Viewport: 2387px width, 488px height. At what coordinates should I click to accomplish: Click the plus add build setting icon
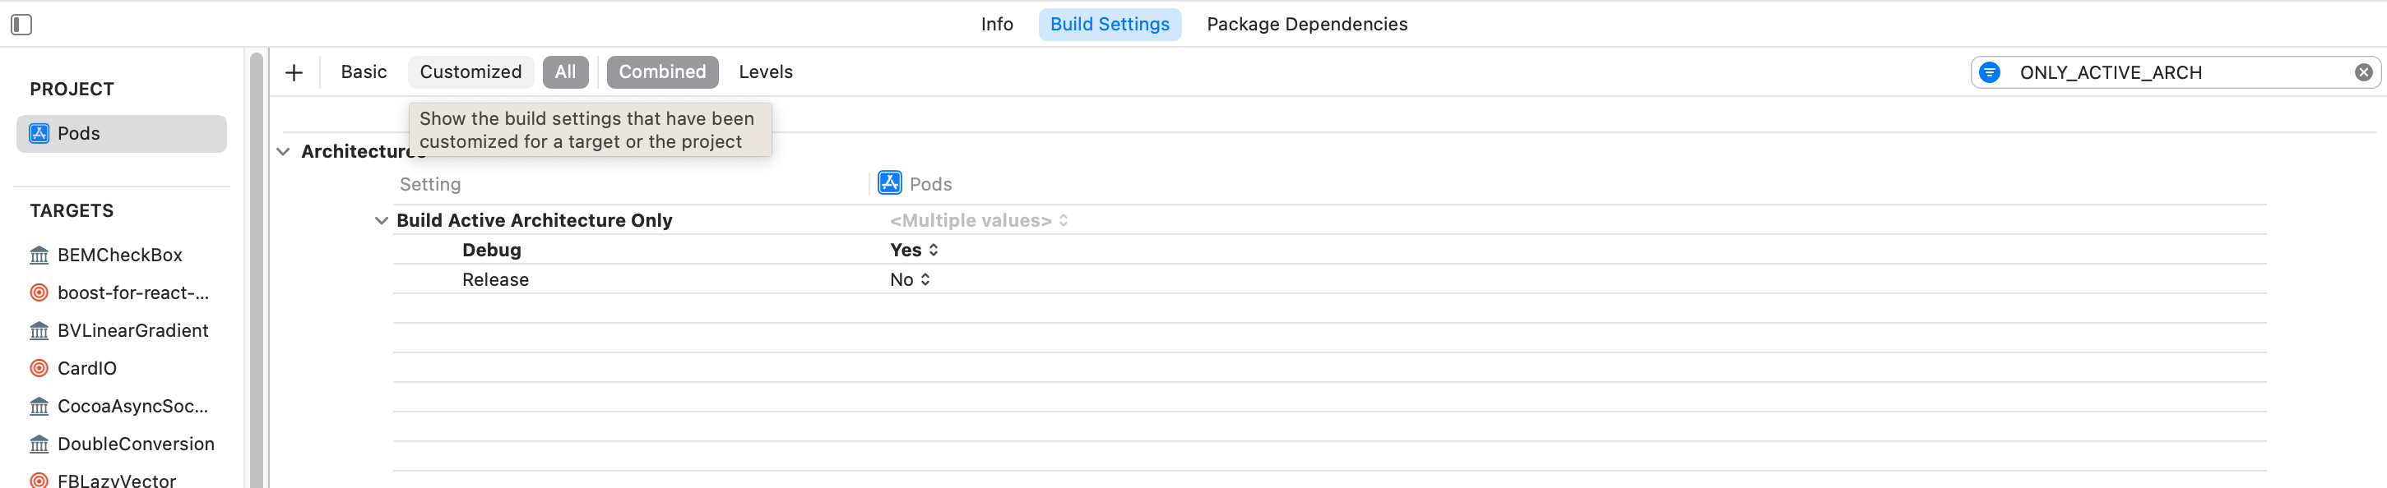point(294,72)
